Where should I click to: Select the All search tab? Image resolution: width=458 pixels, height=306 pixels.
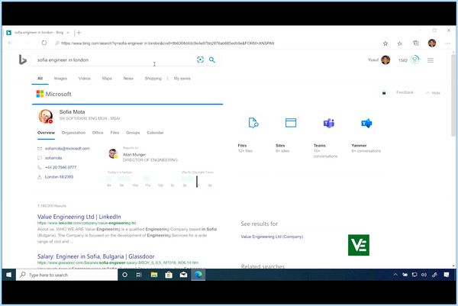[x=40, y=79]
